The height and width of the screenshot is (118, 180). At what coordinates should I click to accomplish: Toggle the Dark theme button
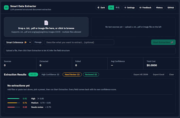tap(101, 8)
